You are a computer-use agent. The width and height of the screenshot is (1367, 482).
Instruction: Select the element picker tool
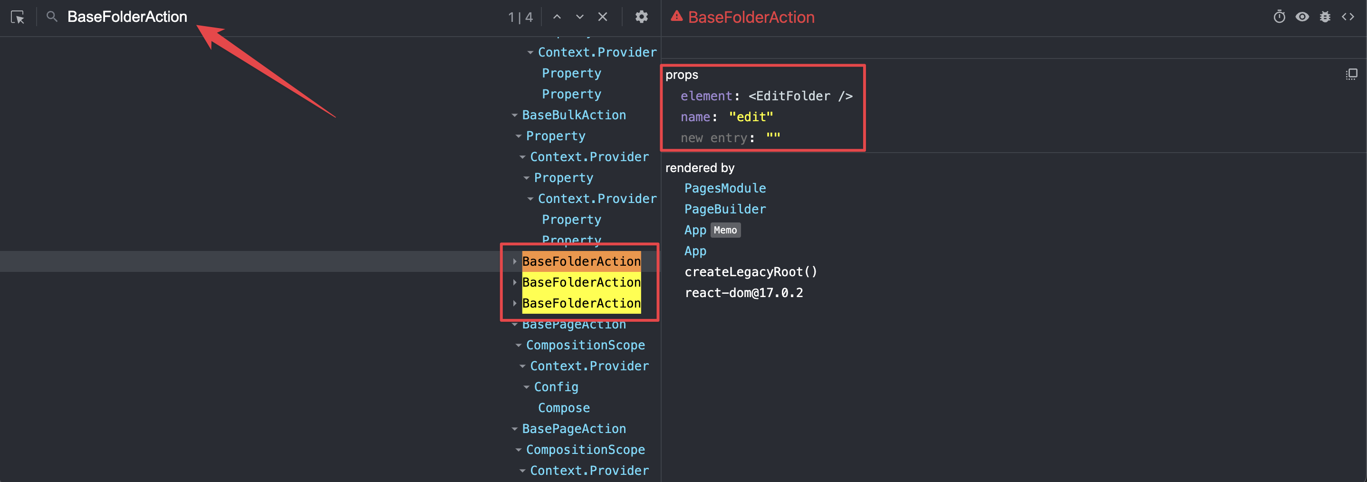18,17
